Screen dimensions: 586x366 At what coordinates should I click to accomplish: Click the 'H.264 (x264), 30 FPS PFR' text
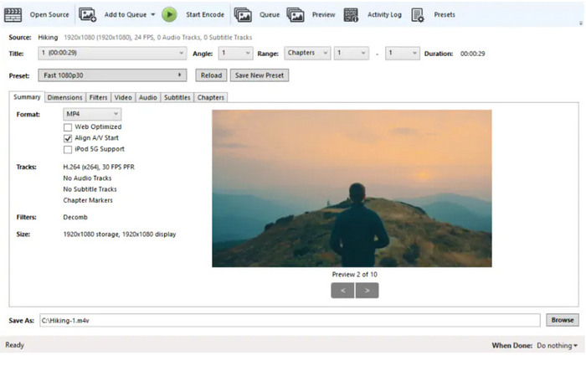pyautogui.click(x=99, y=168)
